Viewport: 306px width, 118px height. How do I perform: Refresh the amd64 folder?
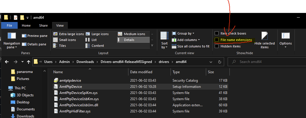click(x=219, y=62)
